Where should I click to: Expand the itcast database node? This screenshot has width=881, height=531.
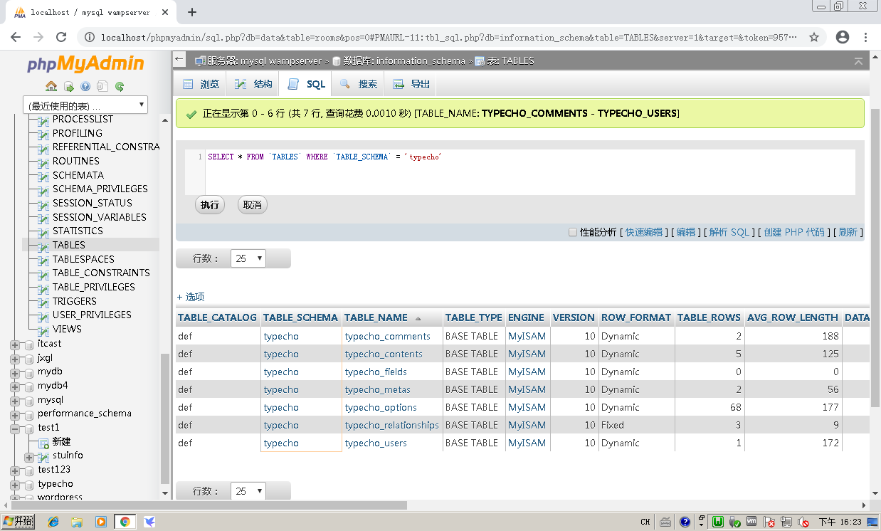[x=15, y=344]
